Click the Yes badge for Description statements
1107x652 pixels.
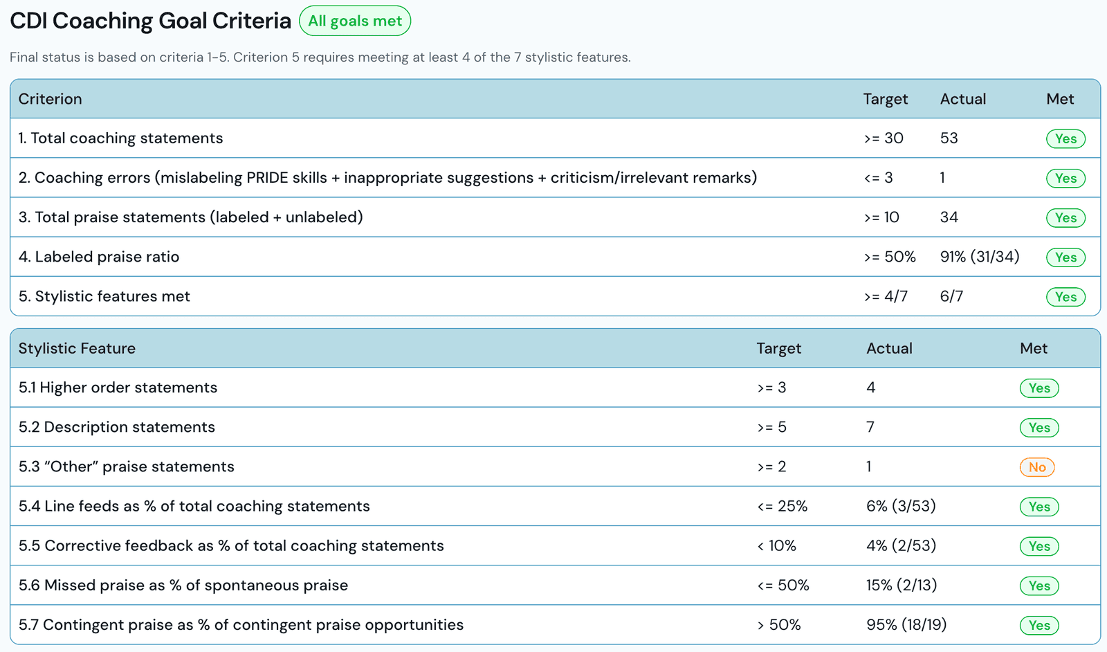1039,427
